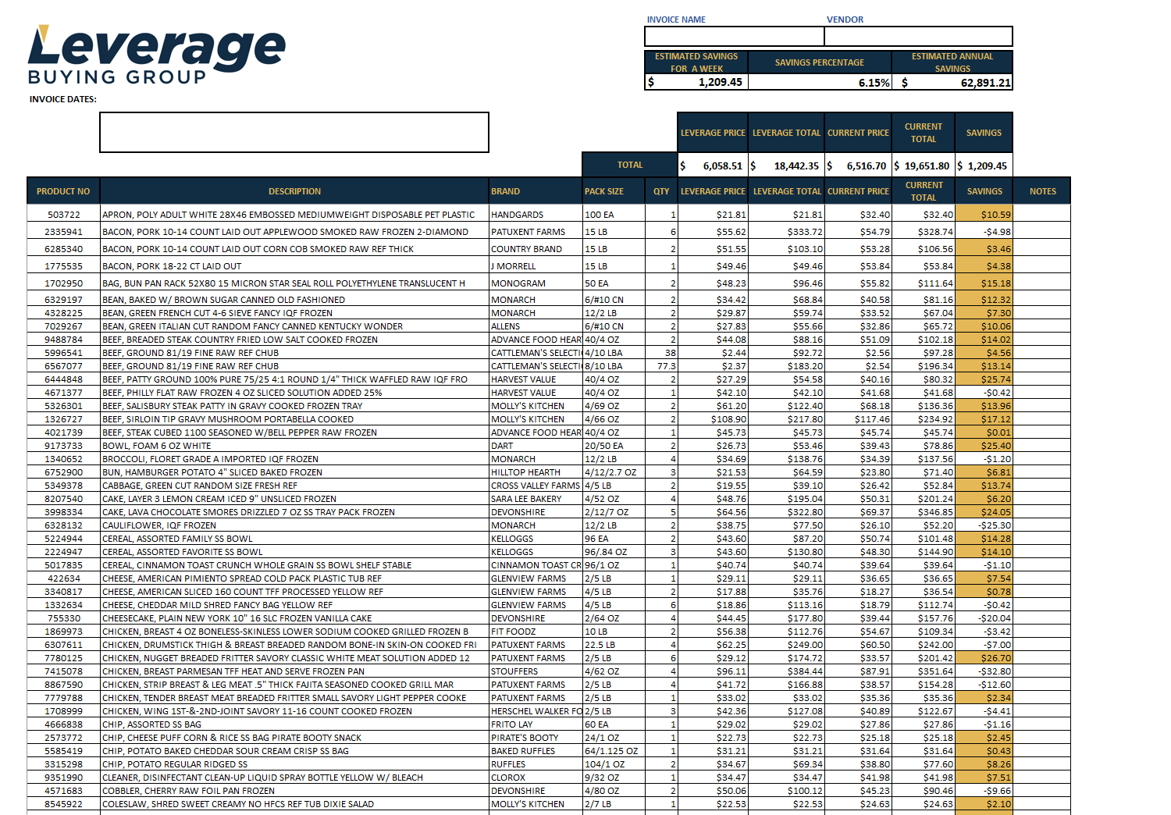Click the DART brand cell
The width and height of the screenshot is (1171, 815).
536,446
